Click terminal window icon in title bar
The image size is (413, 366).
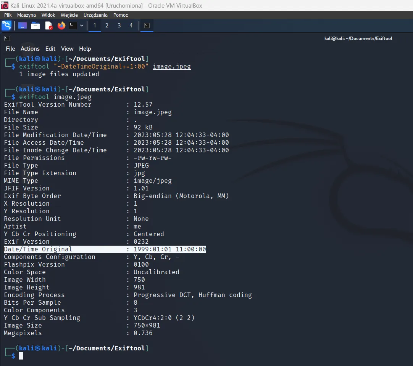coord(7,38)
